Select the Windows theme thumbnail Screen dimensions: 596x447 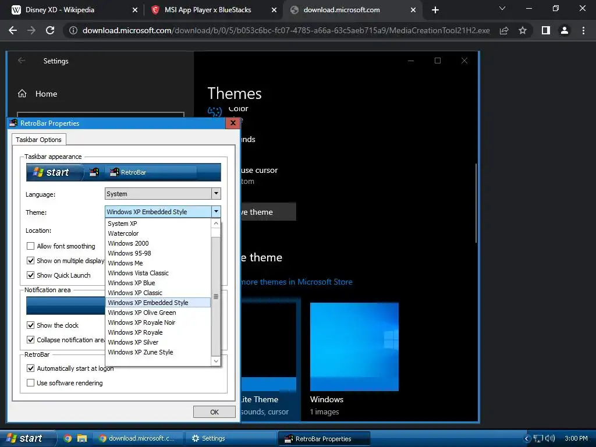coord(354,347)
